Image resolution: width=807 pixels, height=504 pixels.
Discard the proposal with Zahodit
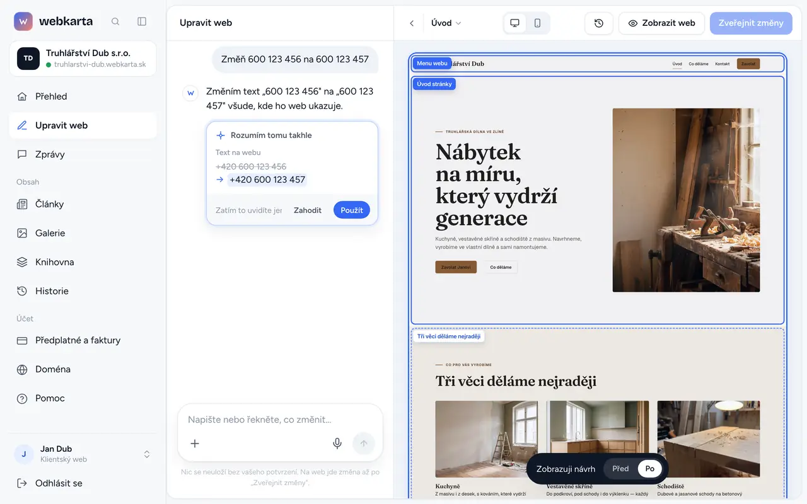tap(308, 210)
